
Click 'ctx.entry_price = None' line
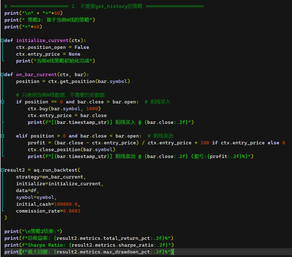coord(48,54)
